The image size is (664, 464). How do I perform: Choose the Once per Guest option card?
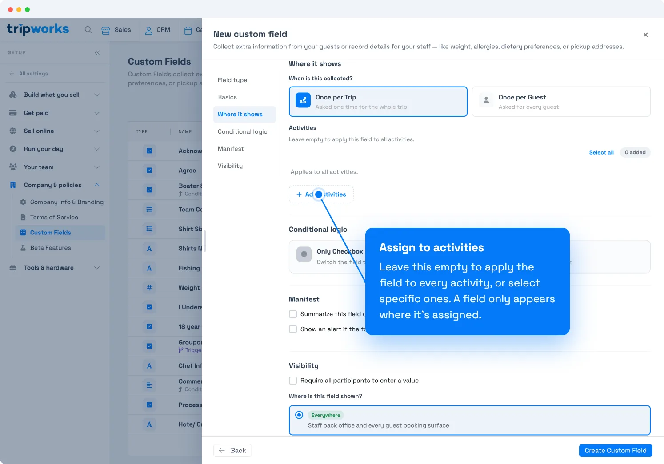tap(561, 102)
